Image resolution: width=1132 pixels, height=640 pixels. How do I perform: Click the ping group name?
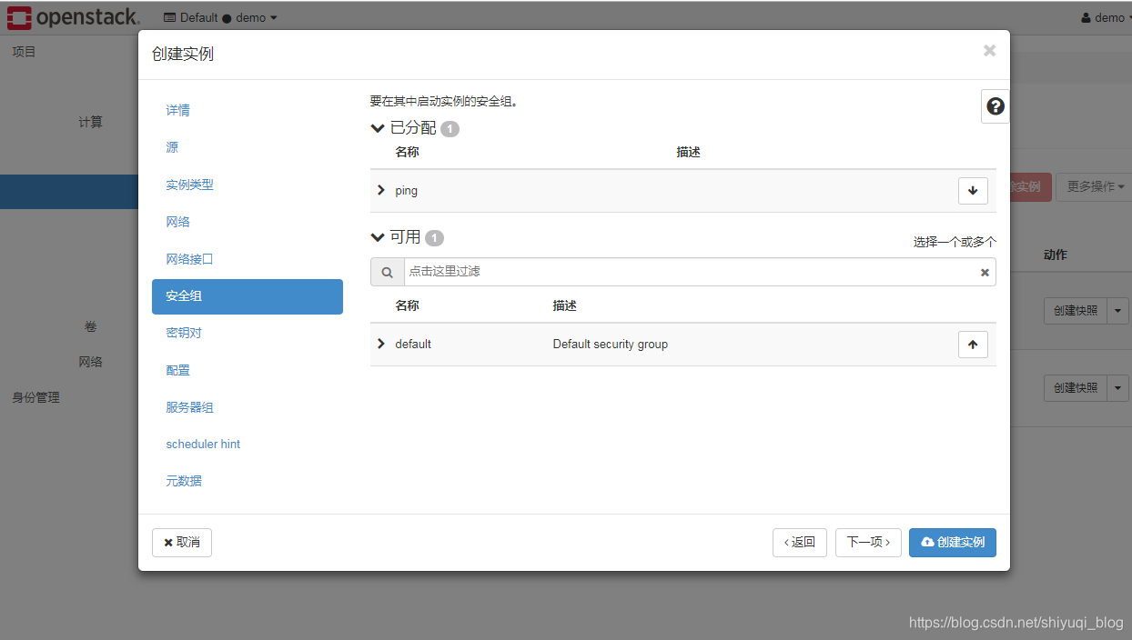406,191
